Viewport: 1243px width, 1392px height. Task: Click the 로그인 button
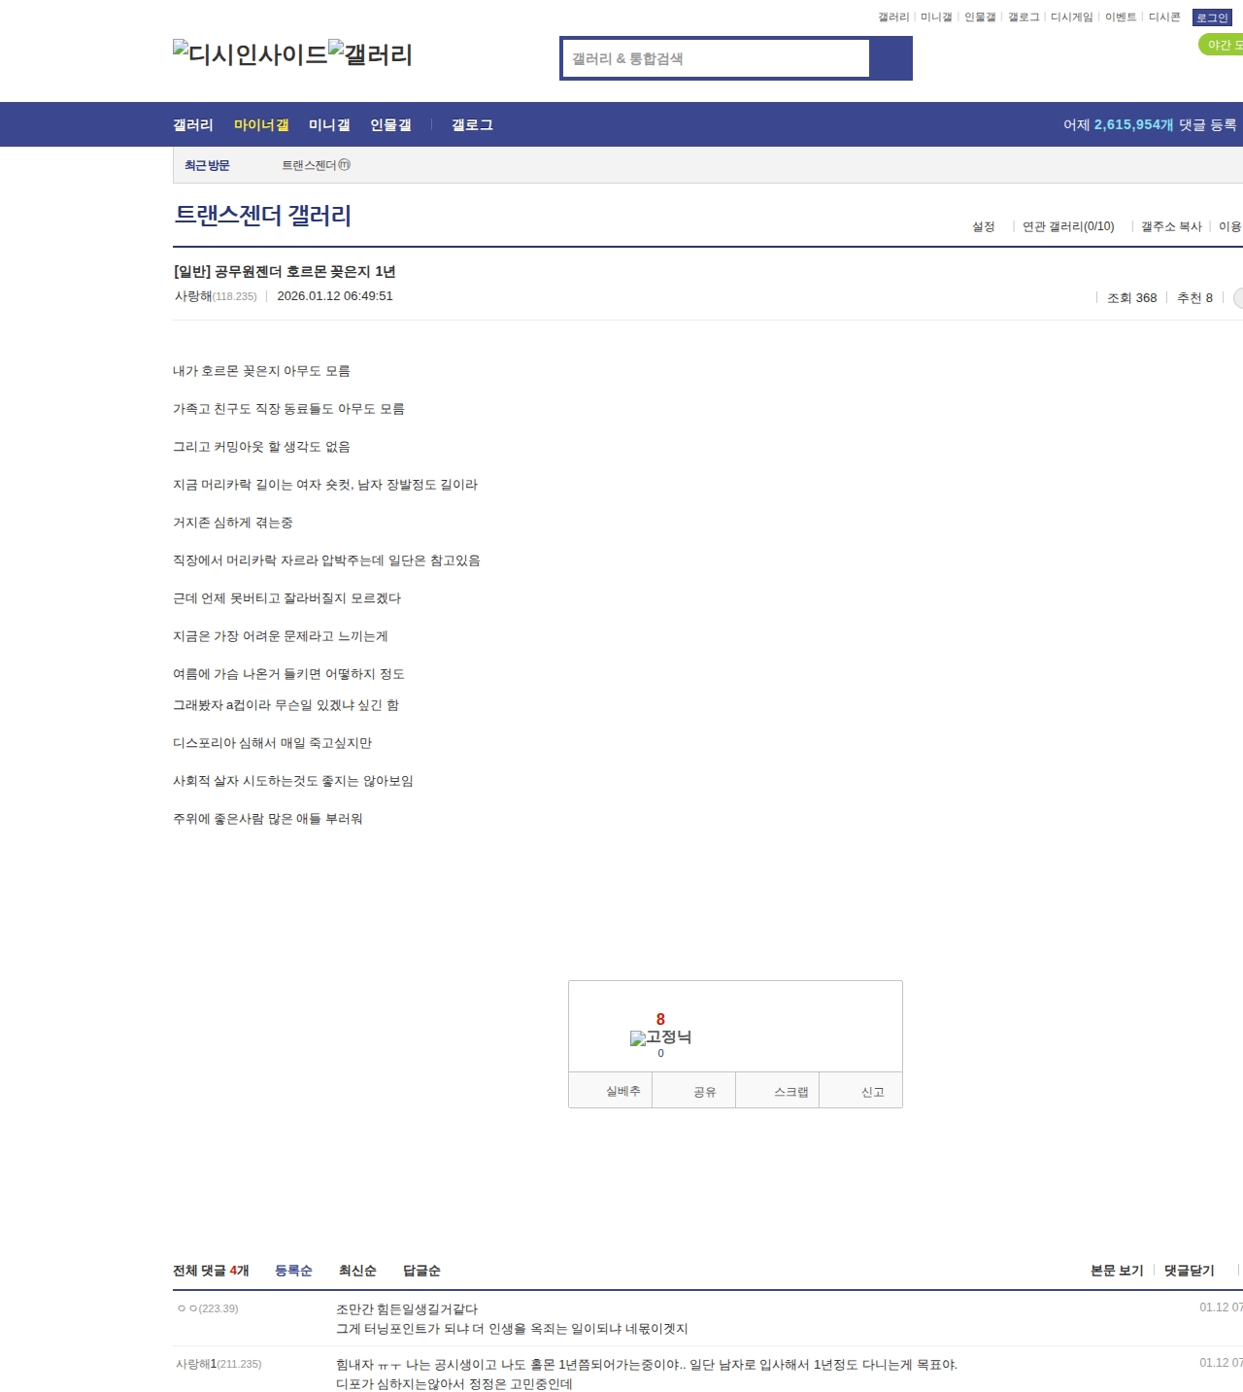click(1212, 17)
